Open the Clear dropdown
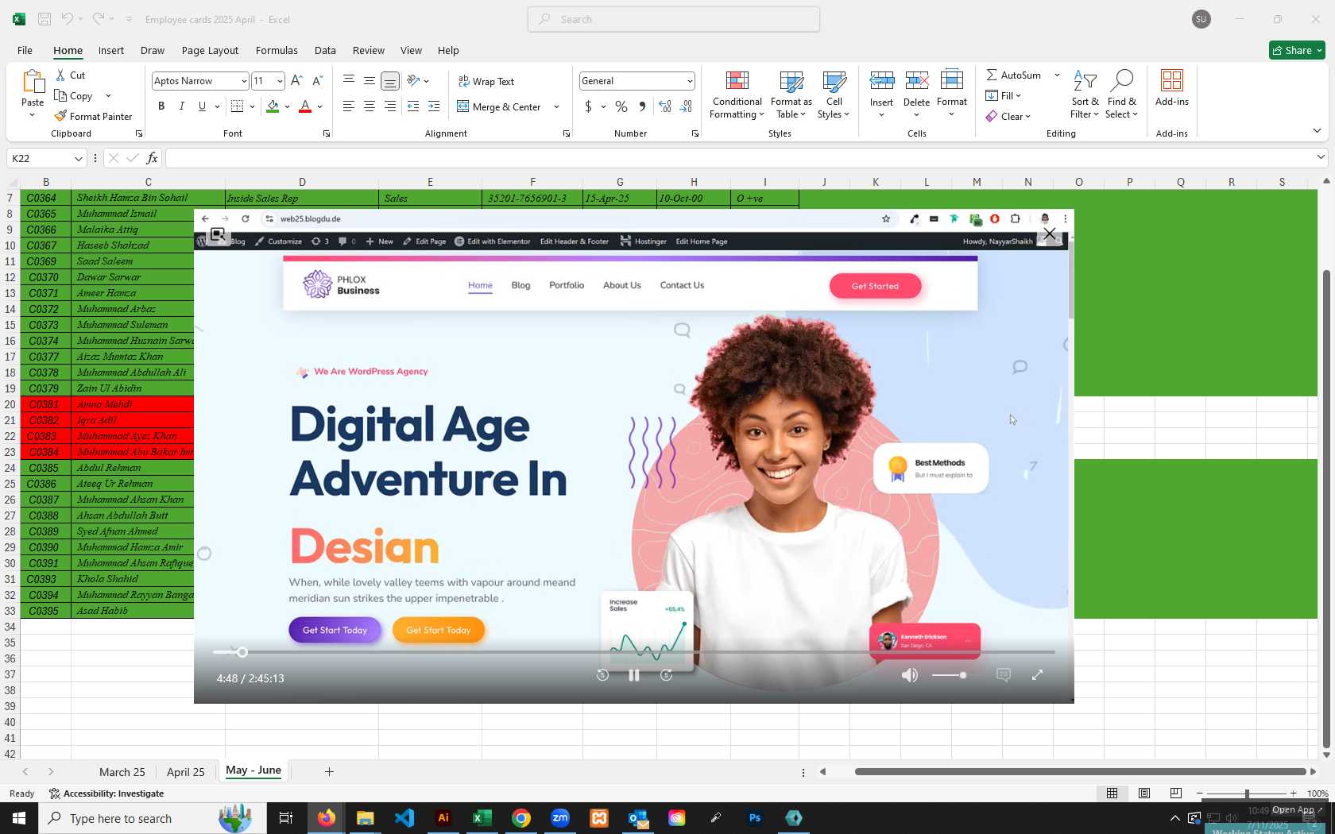Screen dimensions: 1335x834 pos(1008,116)
